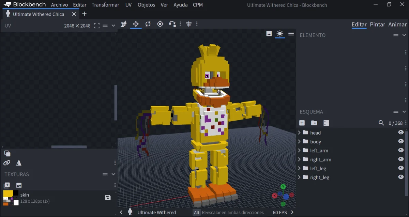
Task: Expand the right_arm group
Action: pyautogui.click(x=299, y=159)
